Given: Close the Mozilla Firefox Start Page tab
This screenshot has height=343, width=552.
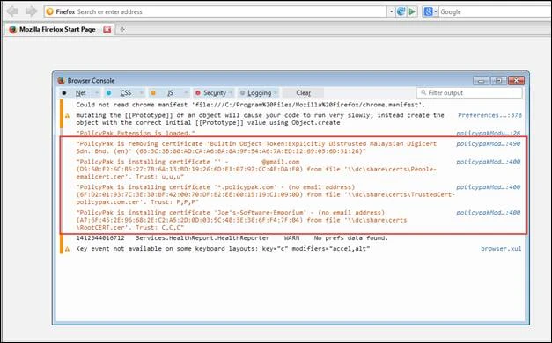Looking at the screenshot, I should point(107,30).
